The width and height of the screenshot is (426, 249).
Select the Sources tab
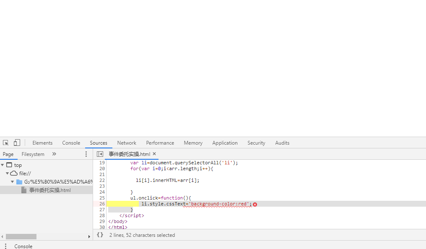click(x=99, y=143)
